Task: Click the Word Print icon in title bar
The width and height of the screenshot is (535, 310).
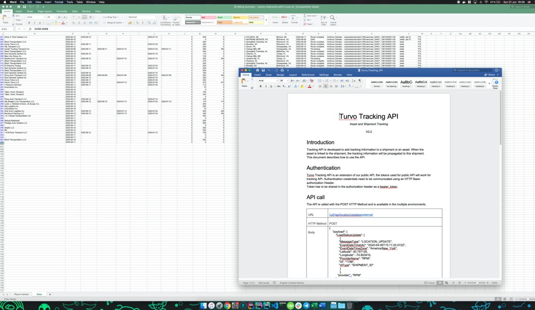Action: 282,70
